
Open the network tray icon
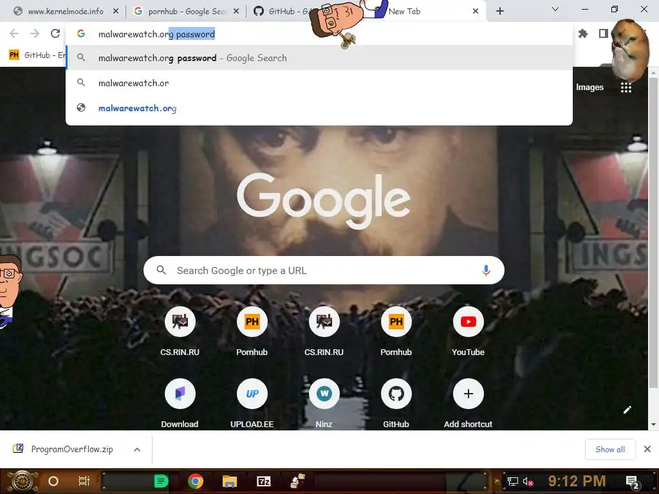pos(512,481)
